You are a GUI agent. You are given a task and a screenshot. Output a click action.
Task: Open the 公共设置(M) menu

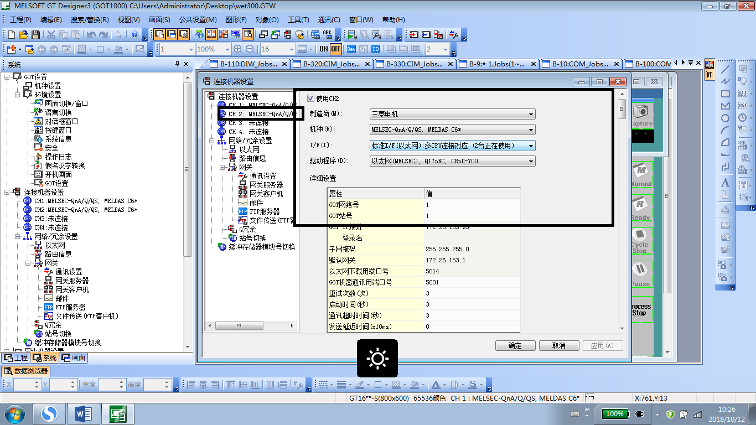198,20
